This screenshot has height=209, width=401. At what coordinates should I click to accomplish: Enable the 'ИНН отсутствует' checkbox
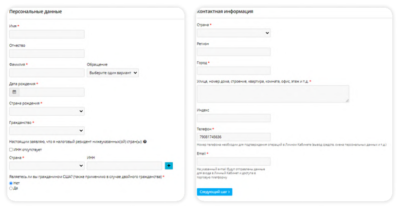tap(11, 150)
